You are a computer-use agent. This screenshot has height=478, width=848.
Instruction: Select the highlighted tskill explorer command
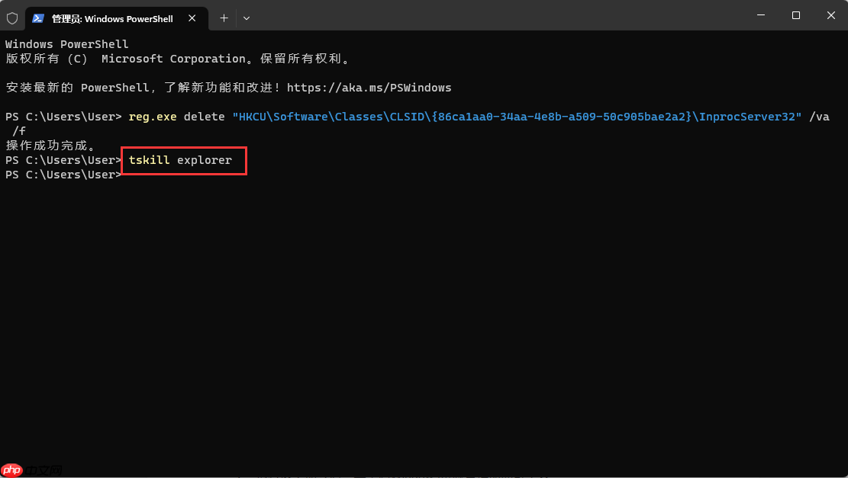coord(179,160)
